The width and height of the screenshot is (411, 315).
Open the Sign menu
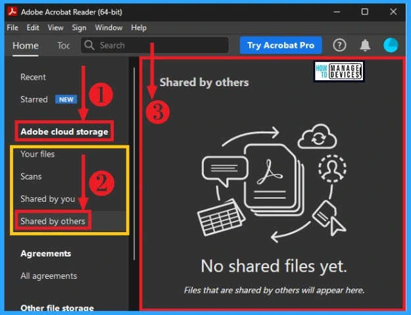79,28
